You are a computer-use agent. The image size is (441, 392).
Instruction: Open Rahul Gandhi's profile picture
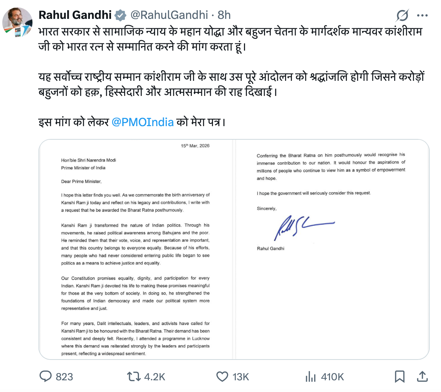17,22
